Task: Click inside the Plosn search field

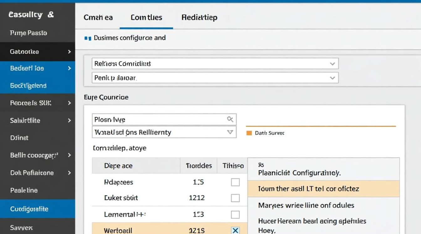Action: click(x=157, y=119)
